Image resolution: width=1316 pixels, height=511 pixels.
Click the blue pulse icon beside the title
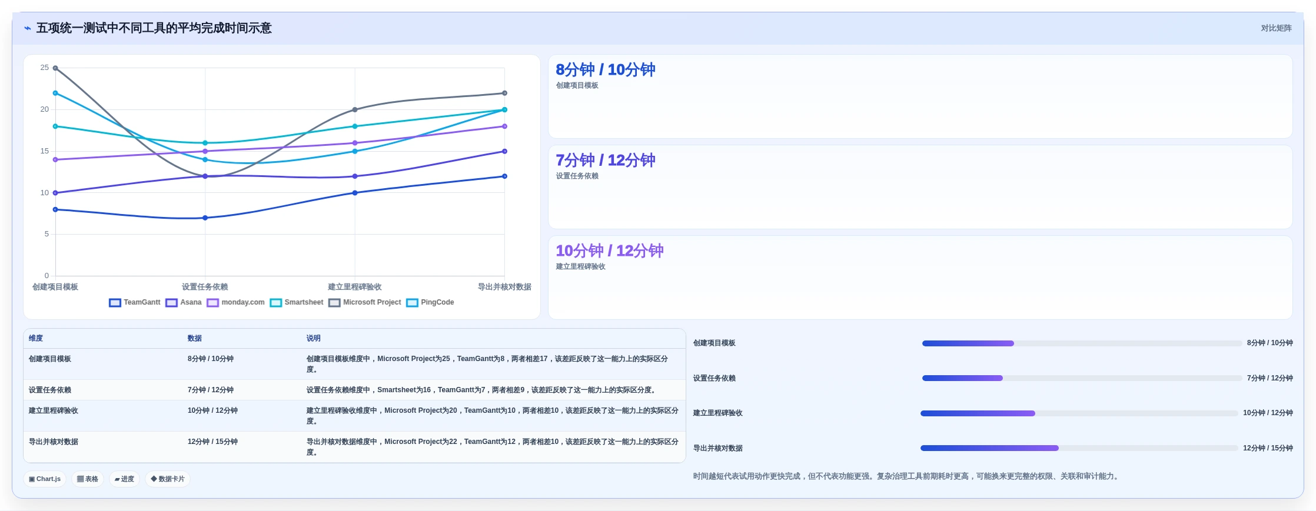pos(28,28)
